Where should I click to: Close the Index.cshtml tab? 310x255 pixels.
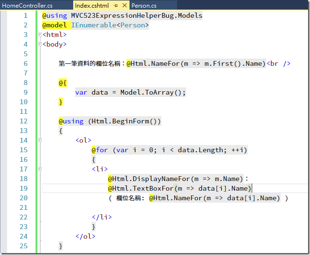pos(125,5)
